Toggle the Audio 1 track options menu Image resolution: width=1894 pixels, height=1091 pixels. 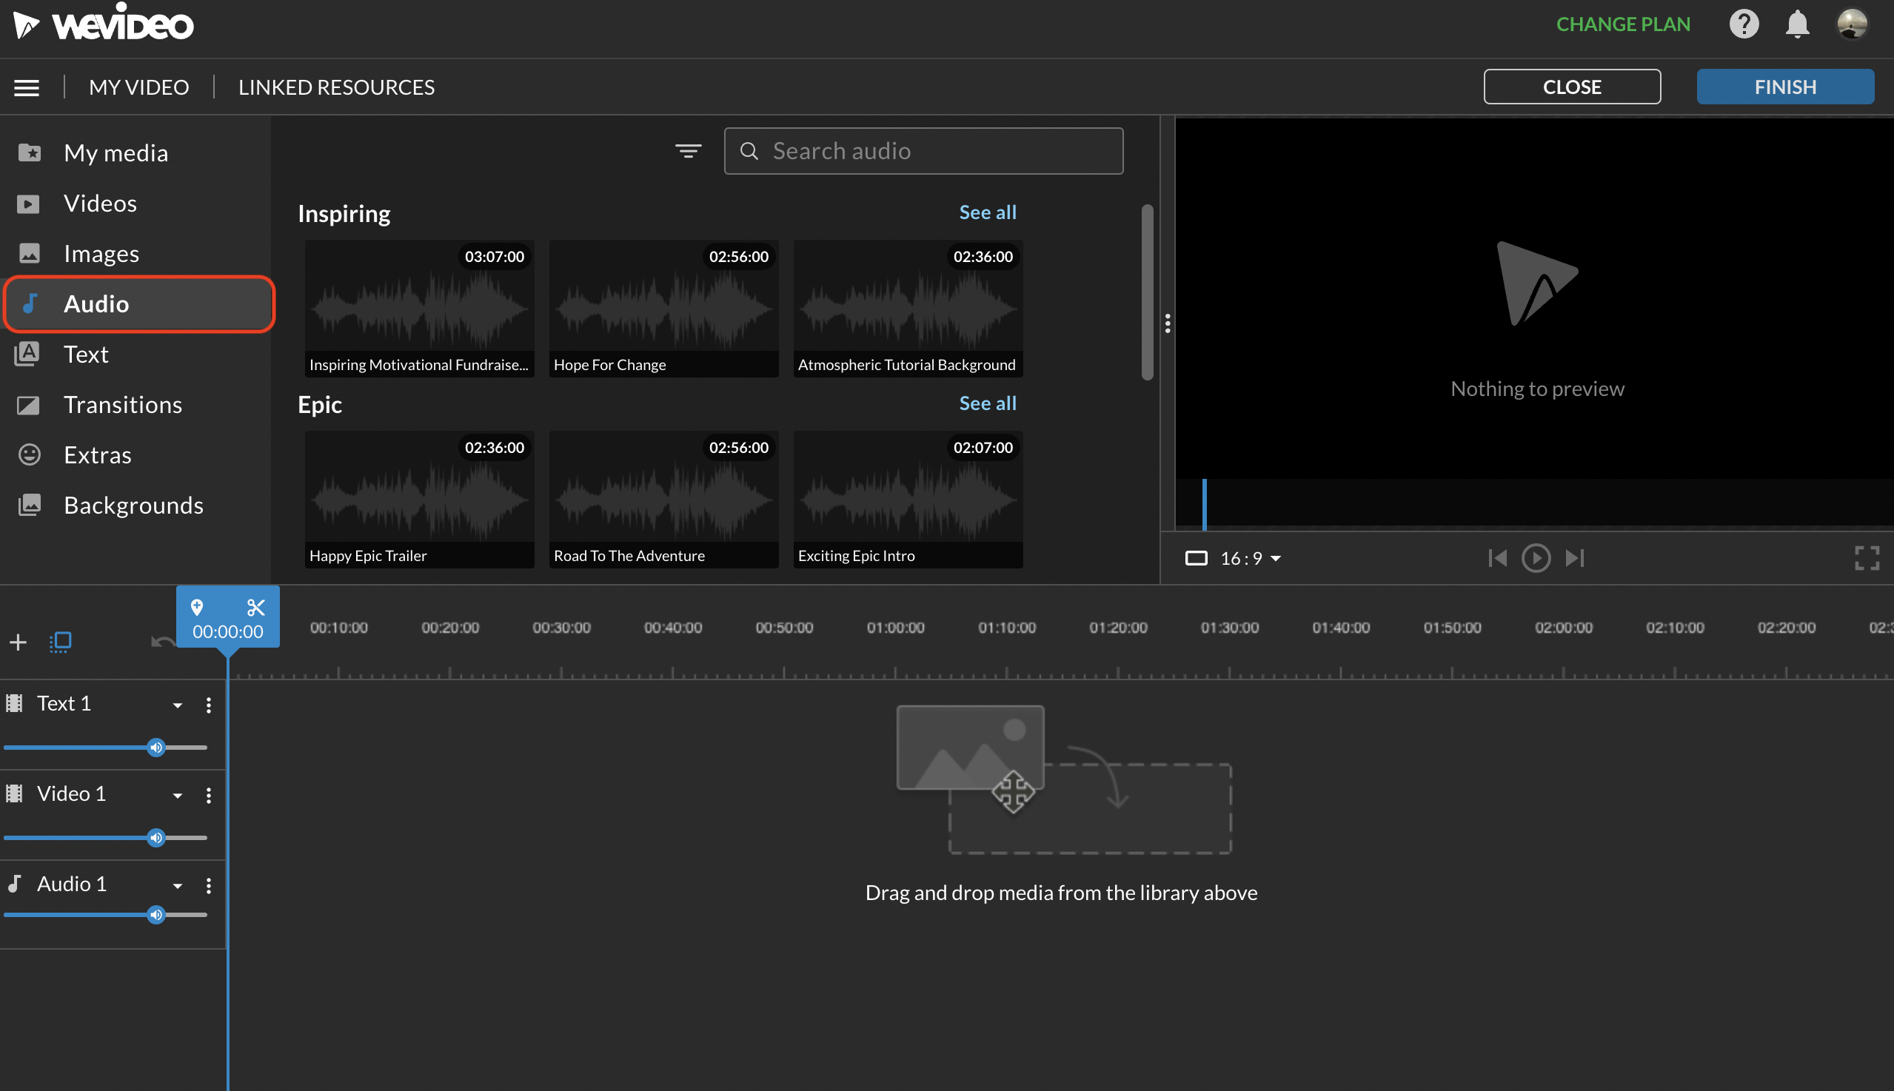coord(208,884)
